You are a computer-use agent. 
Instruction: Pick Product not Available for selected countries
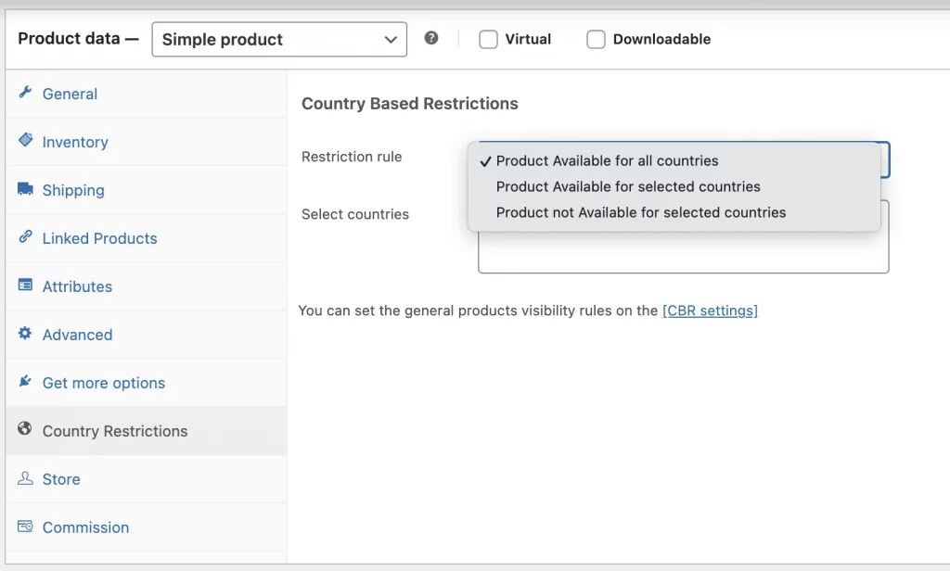tap(641, 212)
